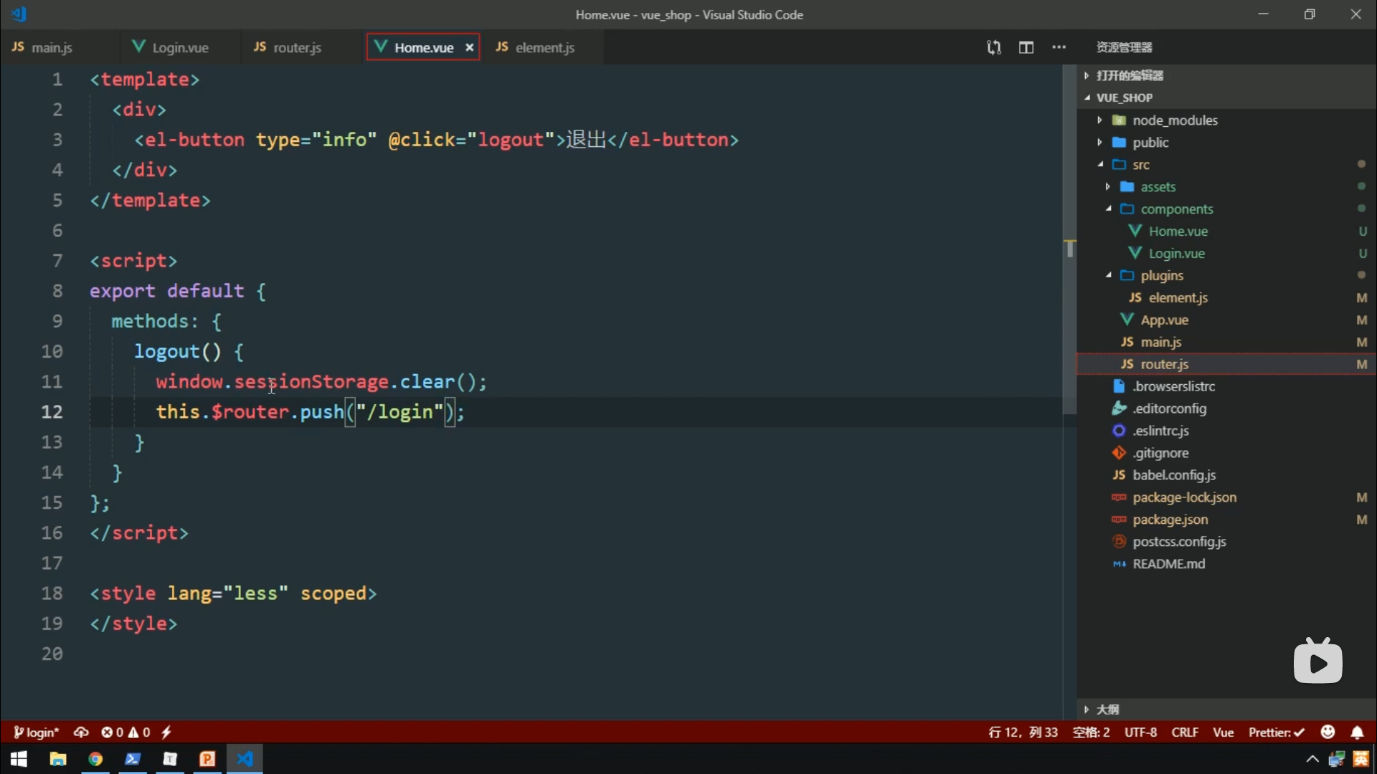Open the compare changes icon in editor toolbar
Screen dimensions: 1377x774
993,47
